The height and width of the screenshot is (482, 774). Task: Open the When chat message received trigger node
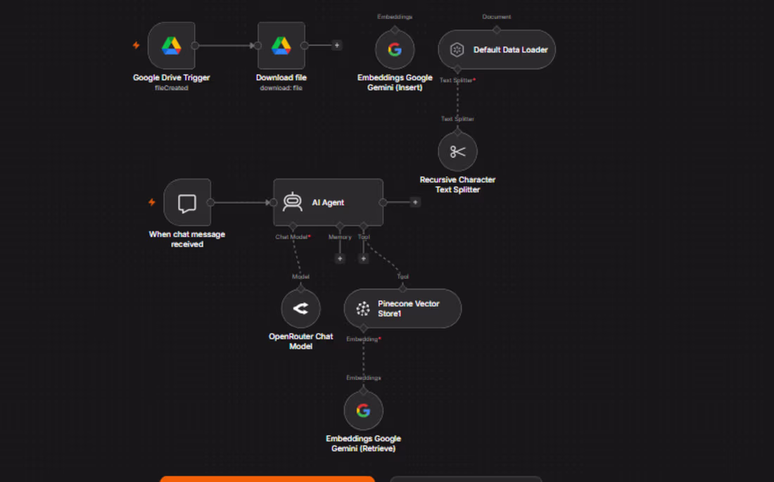[187, 203]
